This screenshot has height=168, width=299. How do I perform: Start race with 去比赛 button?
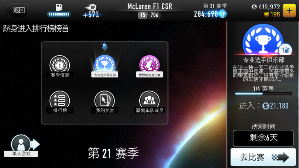coord(263,157)
